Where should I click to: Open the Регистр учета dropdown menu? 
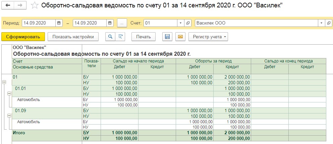pyautogui.click(x=208, y=37)
